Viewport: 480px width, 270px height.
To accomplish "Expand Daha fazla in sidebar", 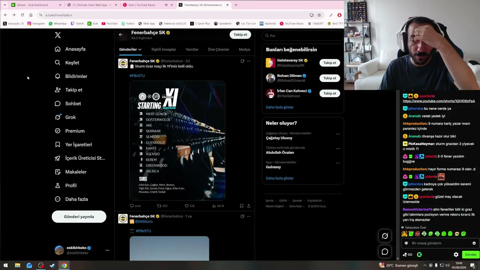I will click(71, 199).
